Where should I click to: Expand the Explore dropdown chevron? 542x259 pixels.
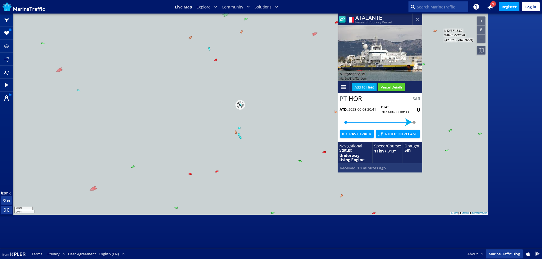[x=215, y=7]
